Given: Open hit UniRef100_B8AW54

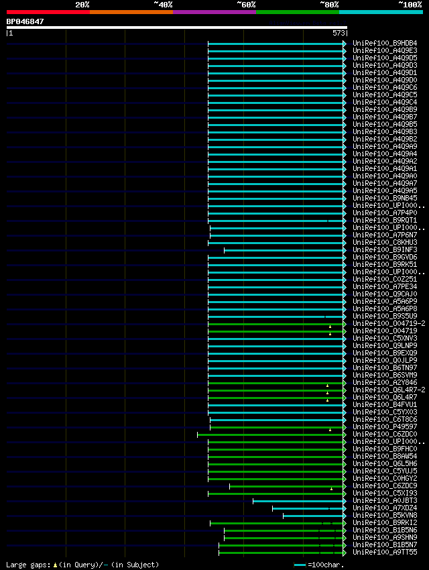Looking at the screenshot, I should tap(385, 456).
